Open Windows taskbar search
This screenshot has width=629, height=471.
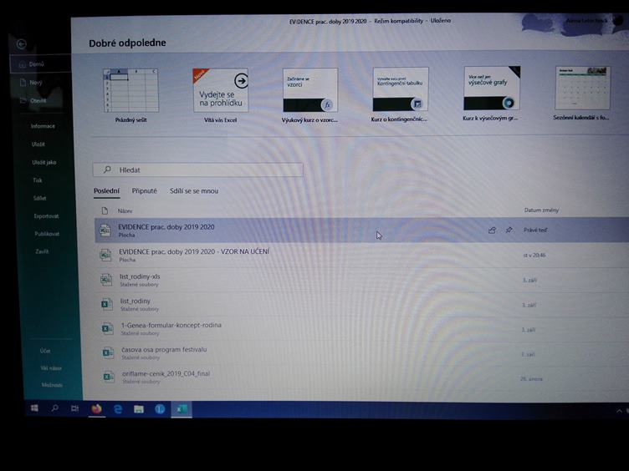54,408
